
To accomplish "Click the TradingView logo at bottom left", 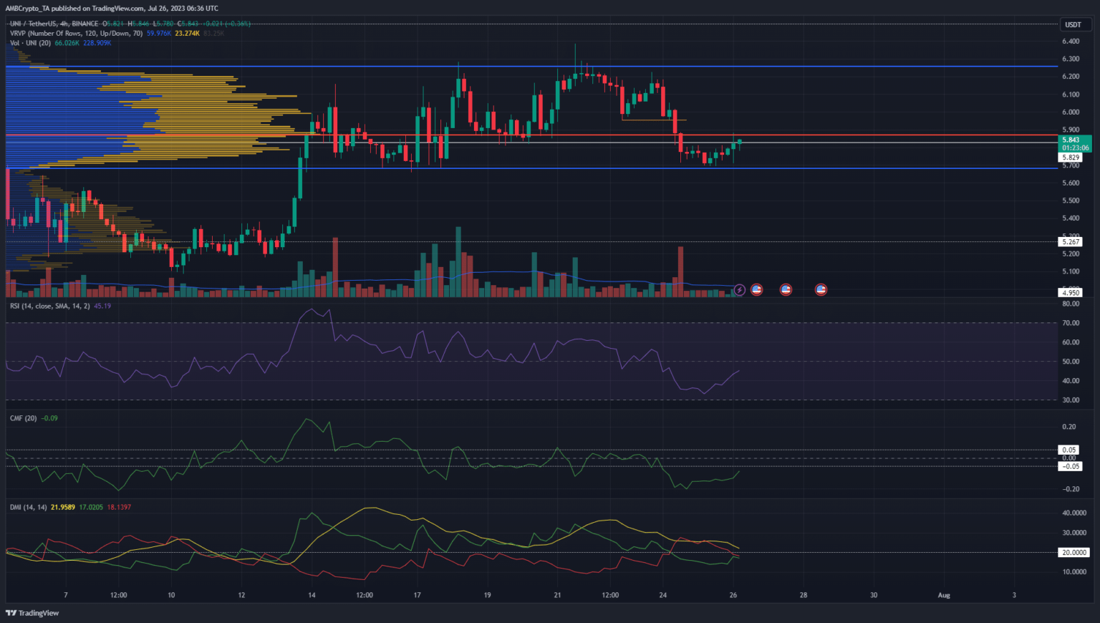I will (x=32, y=613).
